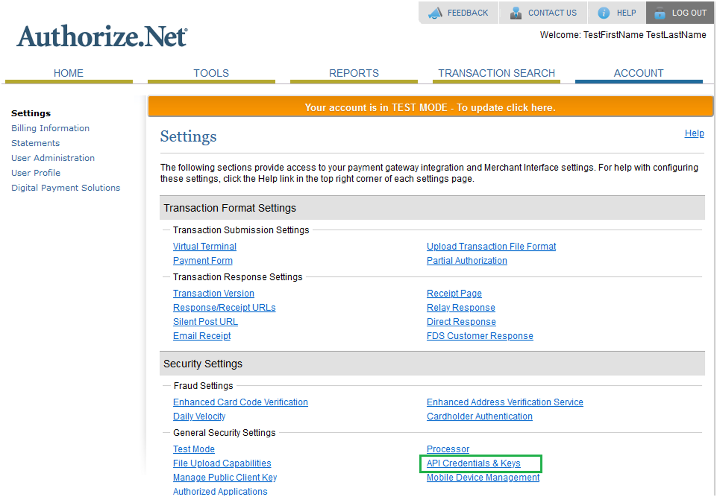Open the Direct Response link
The height and width of the screenshot is (497, 717).
(461, 322)
